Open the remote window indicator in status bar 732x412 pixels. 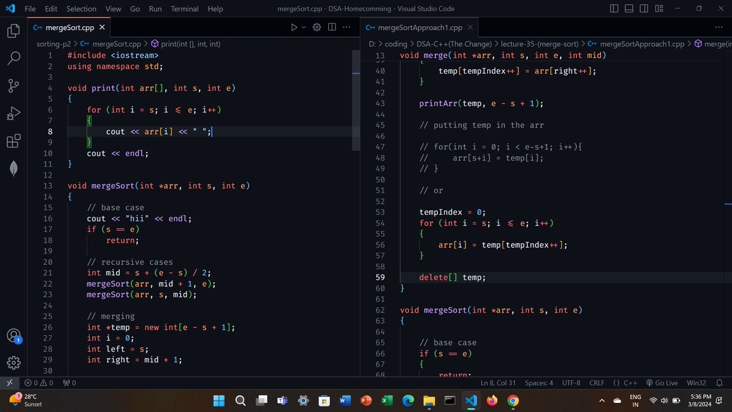pos(9,383)
